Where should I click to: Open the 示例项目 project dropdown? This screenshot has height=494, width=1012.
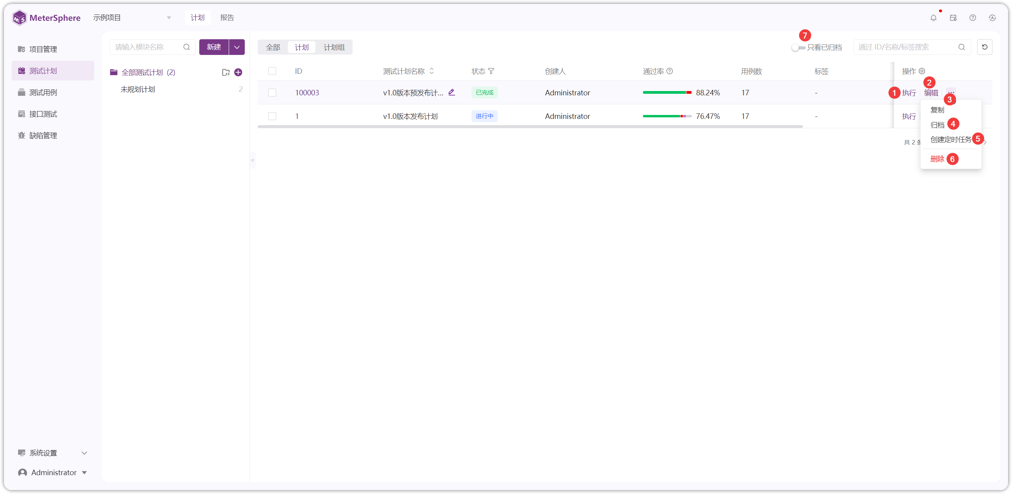point(132,18)
